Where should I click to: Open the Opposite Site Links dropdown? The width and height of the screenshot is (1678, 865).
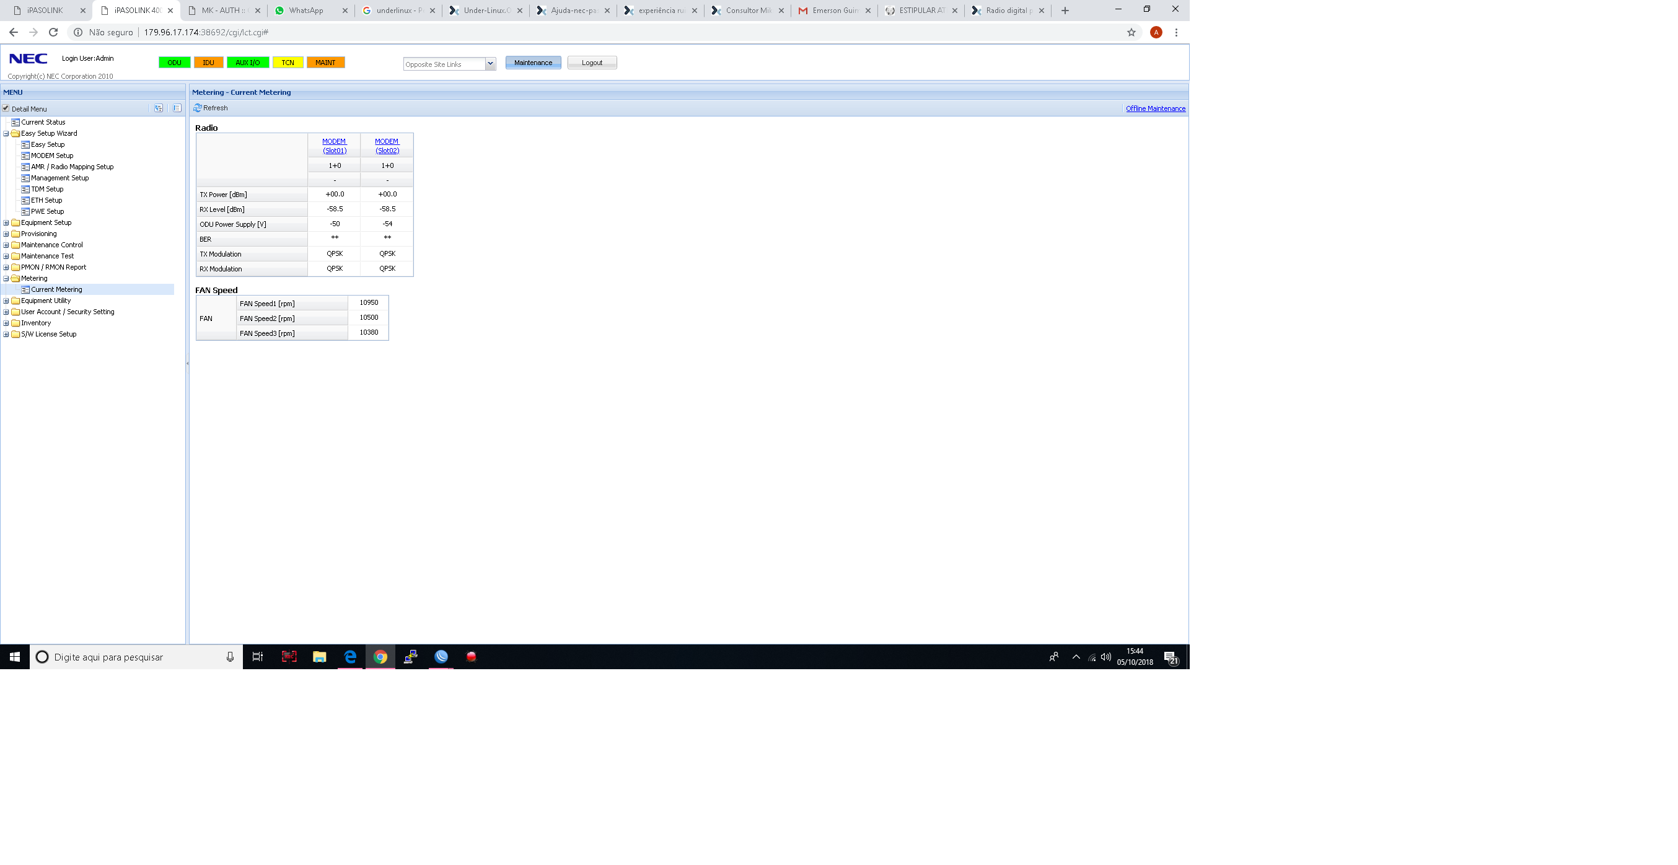490,64
